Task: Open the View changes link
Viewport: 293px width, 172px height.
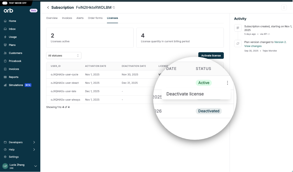Action: point(253,46)
